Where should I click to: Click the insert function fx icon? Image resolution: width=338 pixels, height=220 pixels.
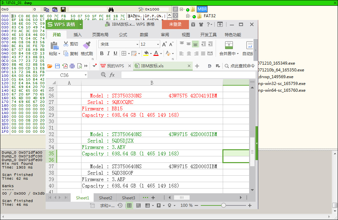click(x=112, y=75)
